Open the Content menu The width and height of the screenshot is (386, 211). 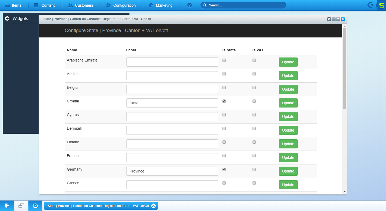(44, 5)
